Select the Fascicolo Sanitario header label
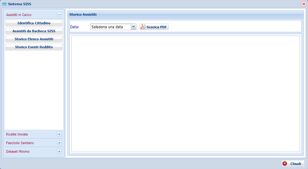Screen dimensions: 308x169 [x=20, y=143]
